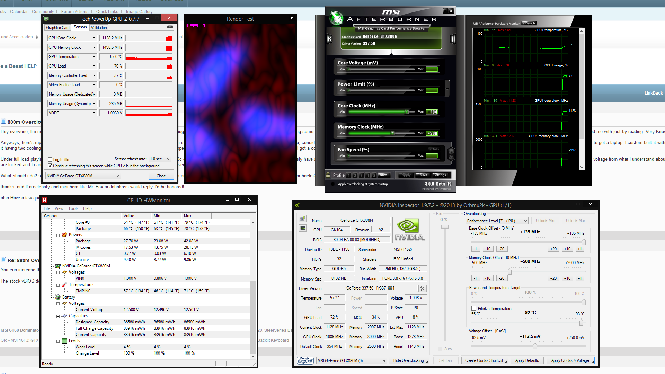Viewport: 665px width, 374px height.
Task: Click the GPU-Z title bar icon
Action: [46, 19]
